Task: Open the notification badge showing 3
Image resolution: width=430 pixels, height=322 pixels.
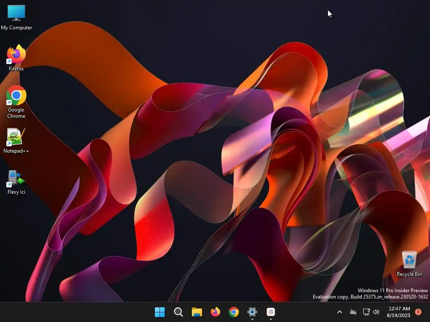Action: tap(418, 312)
